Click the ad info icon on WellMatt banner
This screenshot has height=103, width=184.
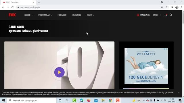click(164, 49)
